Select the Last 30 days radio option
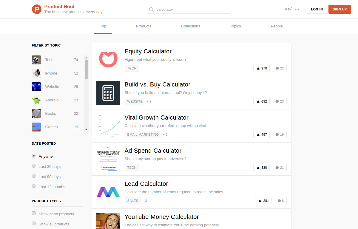The image size is (358, 229). coord(34,166)
